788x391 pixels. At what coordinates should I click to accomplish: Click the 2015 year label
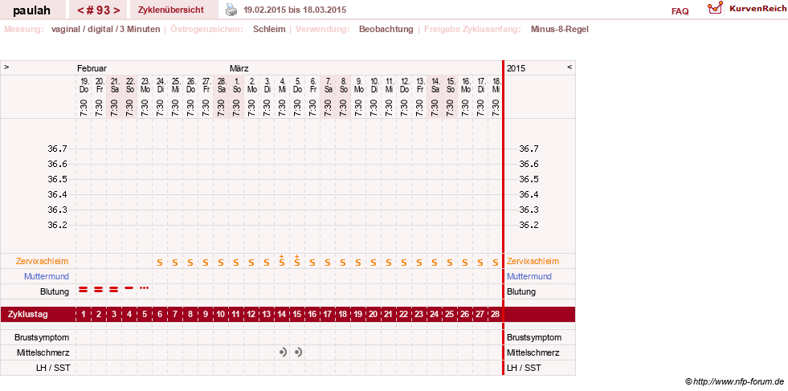pyautogui.click(x=516, y=68)
